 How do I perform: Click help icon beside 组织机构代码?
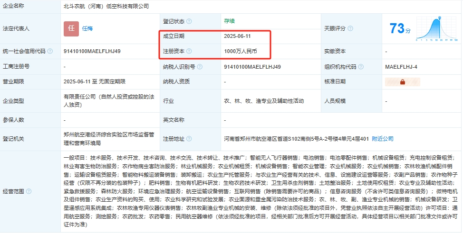tap(361, 67)
